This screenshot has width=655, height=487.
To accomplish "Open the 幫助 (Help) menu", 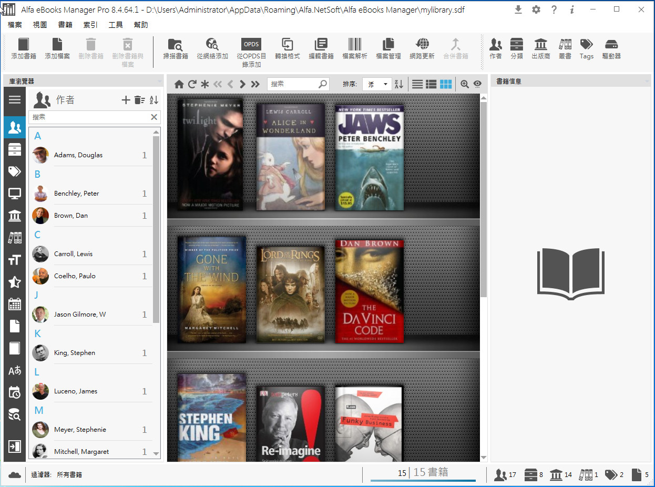I will [x=141, y=25].
